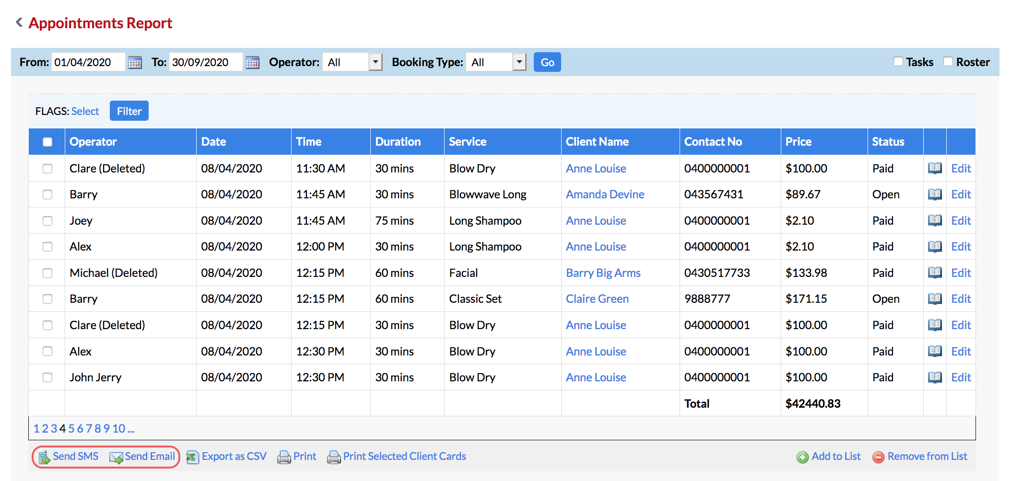
Task: Click the Send Email icon
Action: click(117, 456)
